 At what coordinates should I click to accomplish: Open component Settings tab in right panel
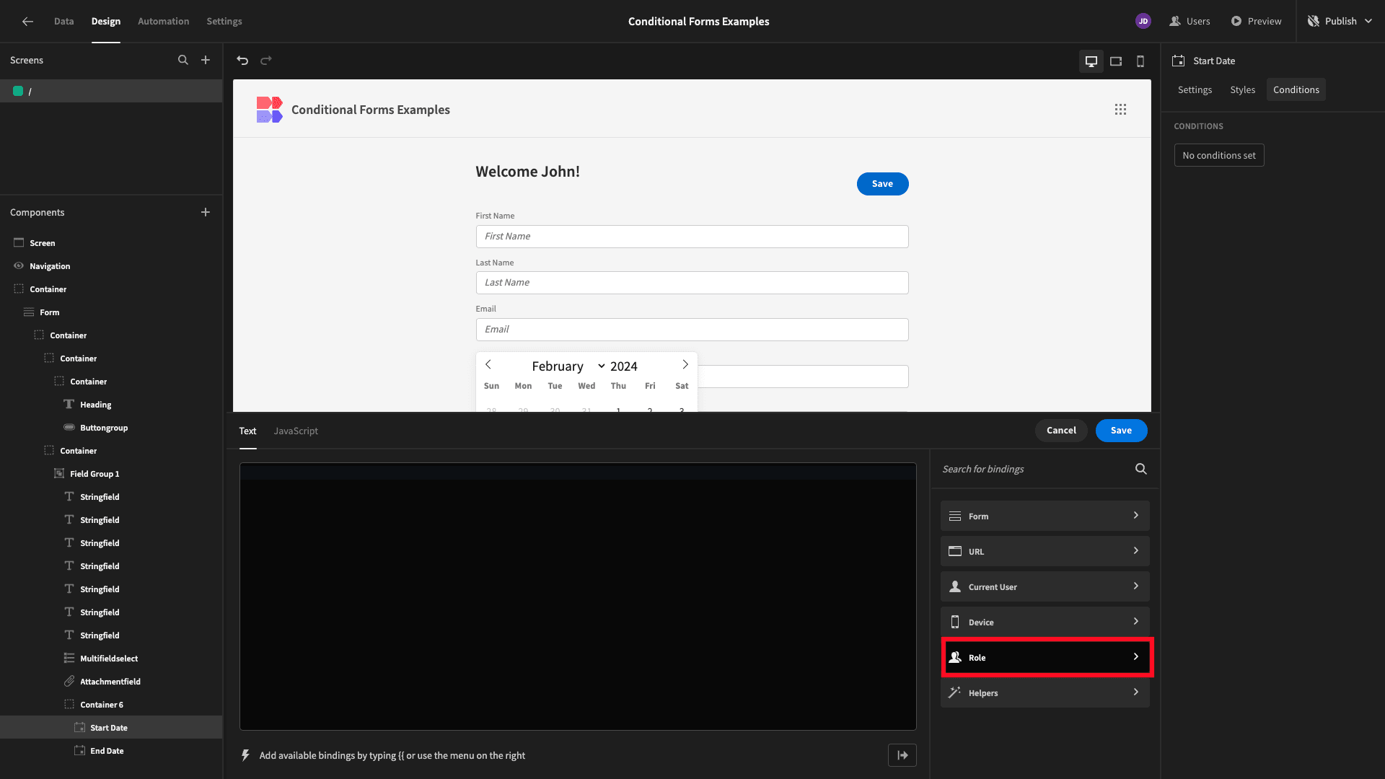(x=1195, y=89)
